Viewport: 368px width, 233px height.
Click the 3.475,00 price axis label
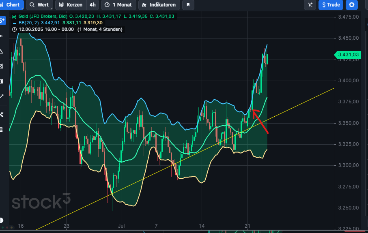point(348,17)
